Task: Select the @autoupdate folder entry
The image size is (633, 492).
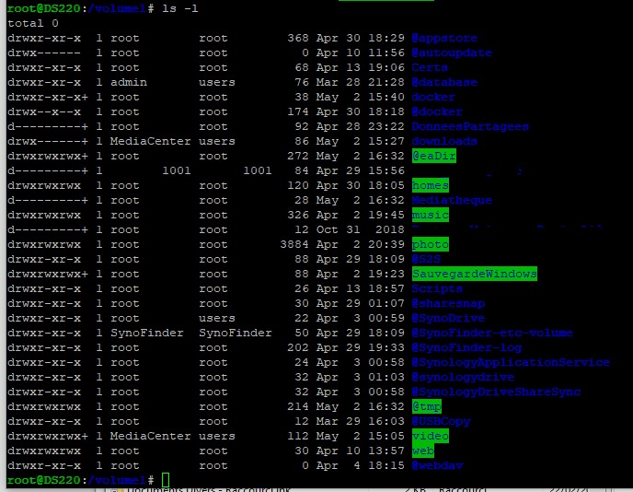Action: click(452, 53)
